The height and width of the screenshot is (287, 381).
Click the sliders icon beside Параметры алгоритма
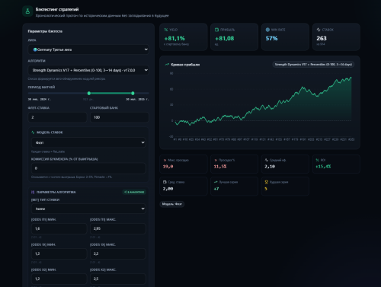click(33, 192)
